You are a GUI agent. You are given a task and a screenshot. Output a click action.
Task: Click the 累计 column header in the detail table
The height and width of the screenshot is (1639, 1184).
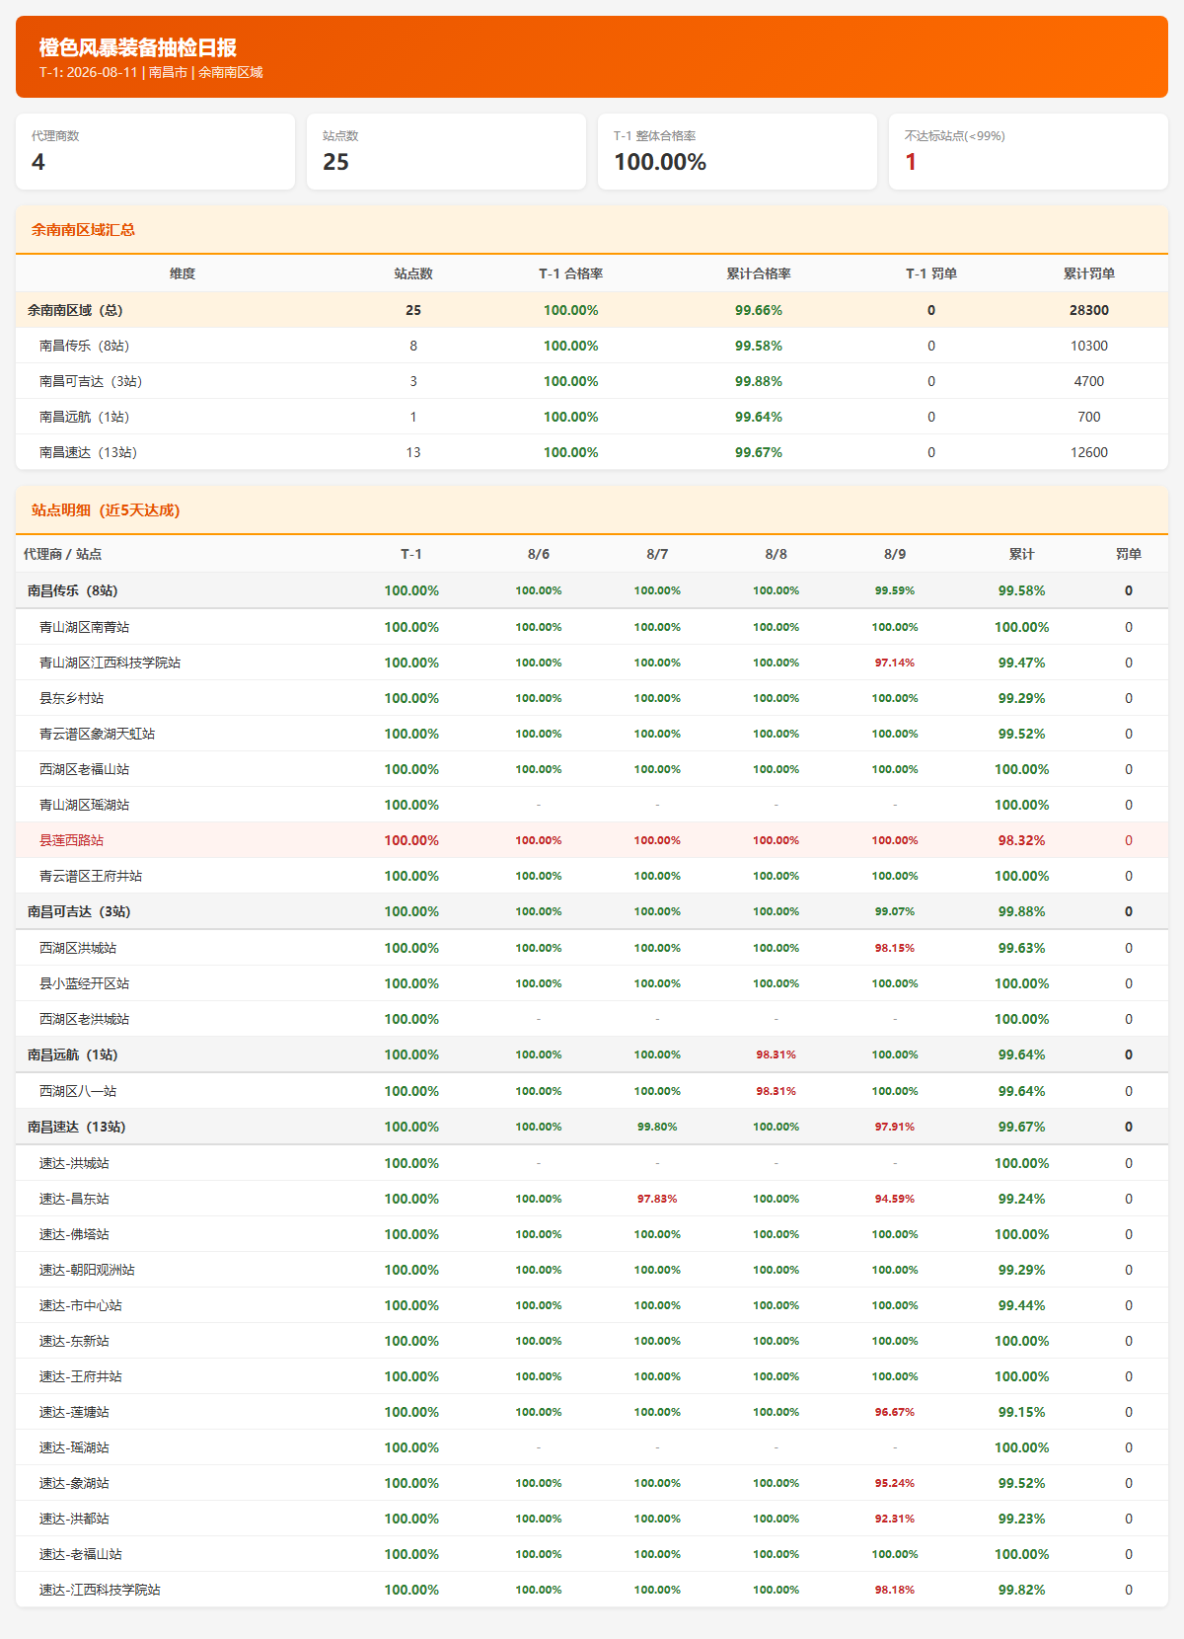pyautogui.click(x=1022, y=554)
